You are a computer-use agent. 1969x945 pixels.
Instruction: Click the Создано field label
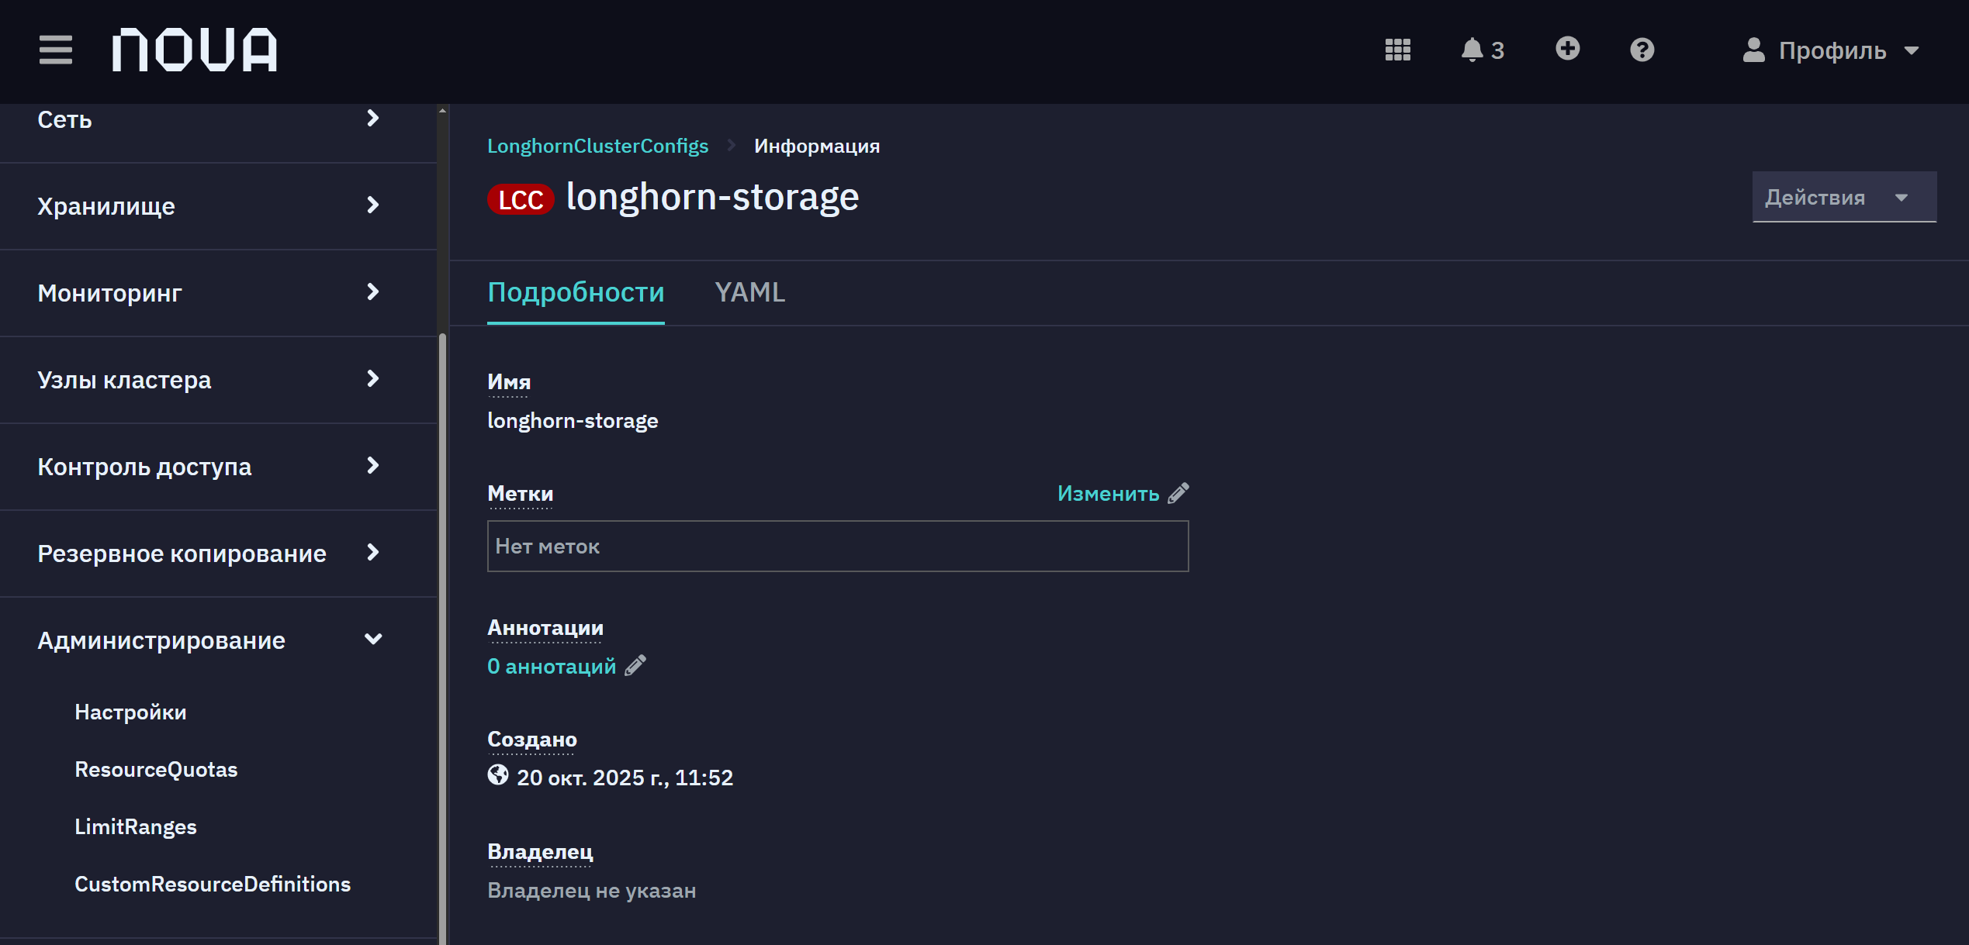click(x=532, y=739)
